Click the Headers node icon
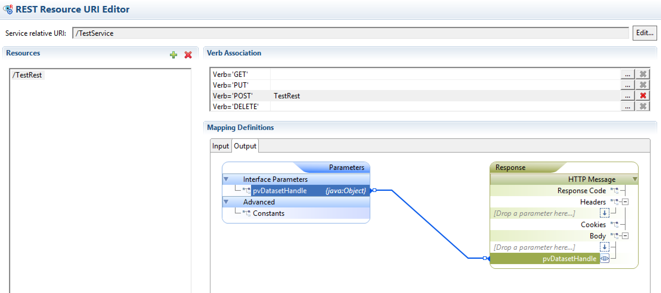This screenshot has height=293, width=661. [x=614, y=202]
